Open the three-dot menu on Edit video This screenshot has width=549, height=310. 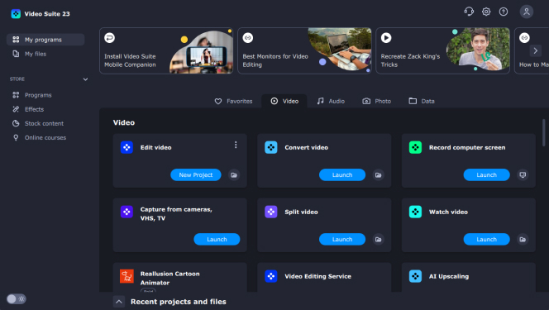pyautogui.click(x=236, y=145)
